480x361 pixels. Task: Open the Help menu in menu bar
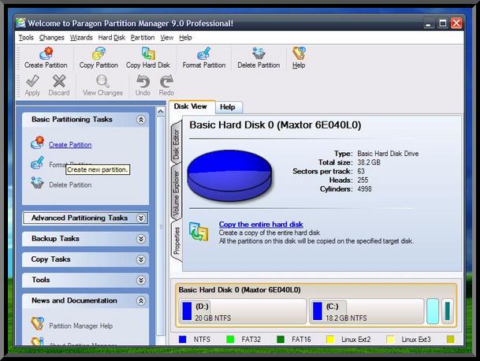click(185, 38)
